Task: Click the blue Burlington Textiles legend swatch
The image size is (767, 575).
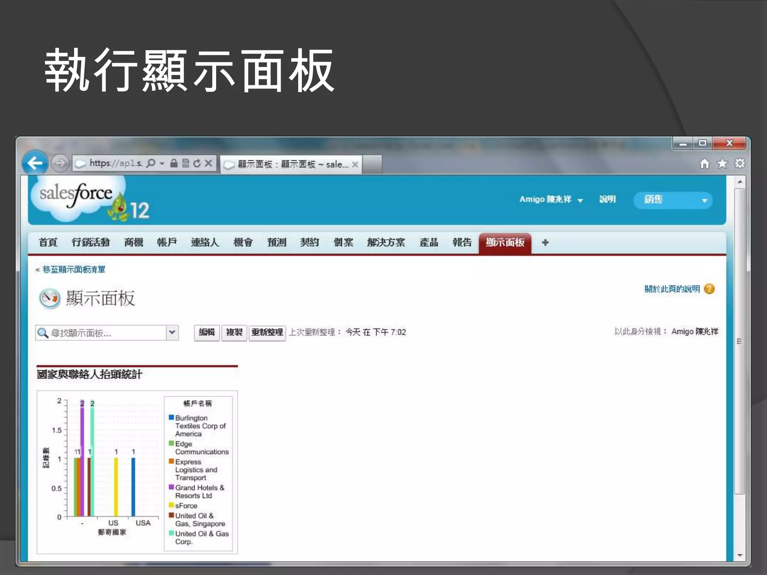Action: (x=171, y=417)
